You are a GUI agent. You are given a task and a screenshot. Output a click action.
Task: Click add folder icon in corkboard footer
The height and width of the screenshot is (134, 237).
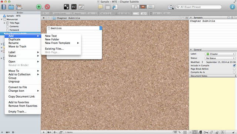[49, 132]
